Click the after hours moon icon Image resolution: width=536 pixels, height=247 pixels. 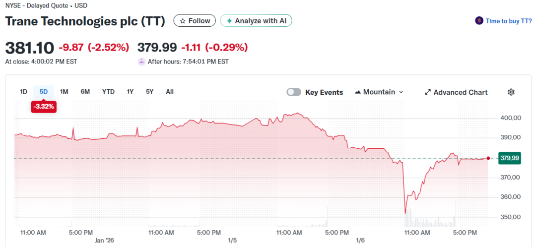[142, 62]
